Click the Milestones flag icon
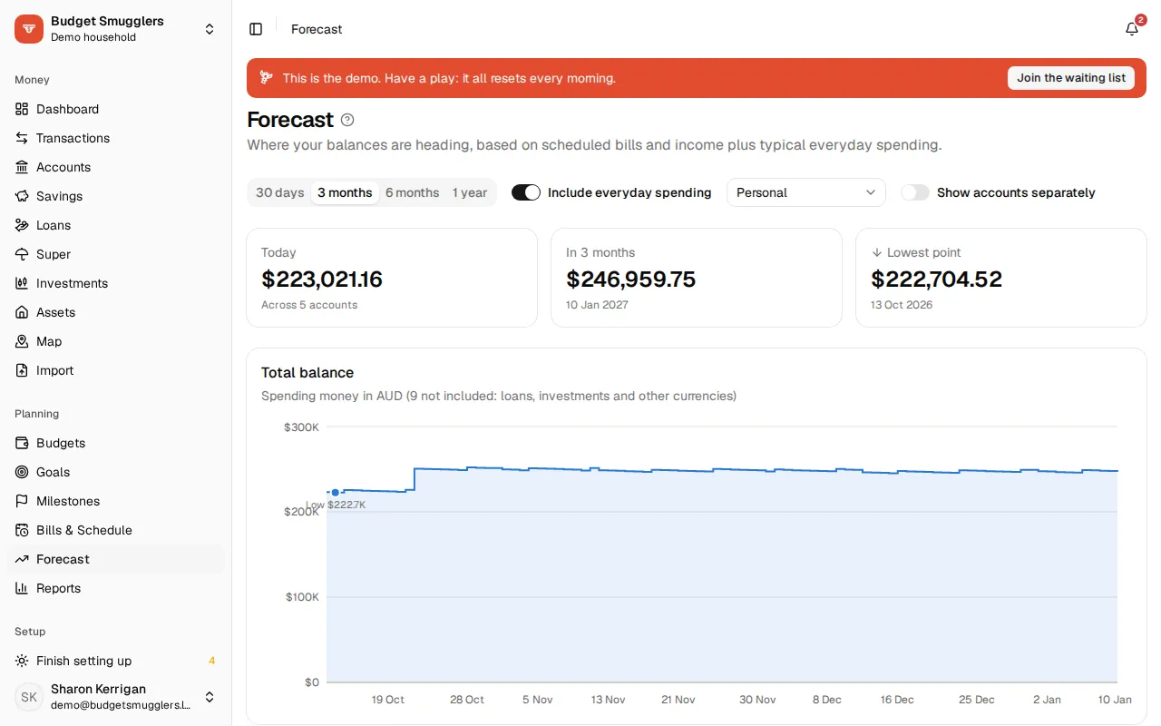 click(22, 501)
